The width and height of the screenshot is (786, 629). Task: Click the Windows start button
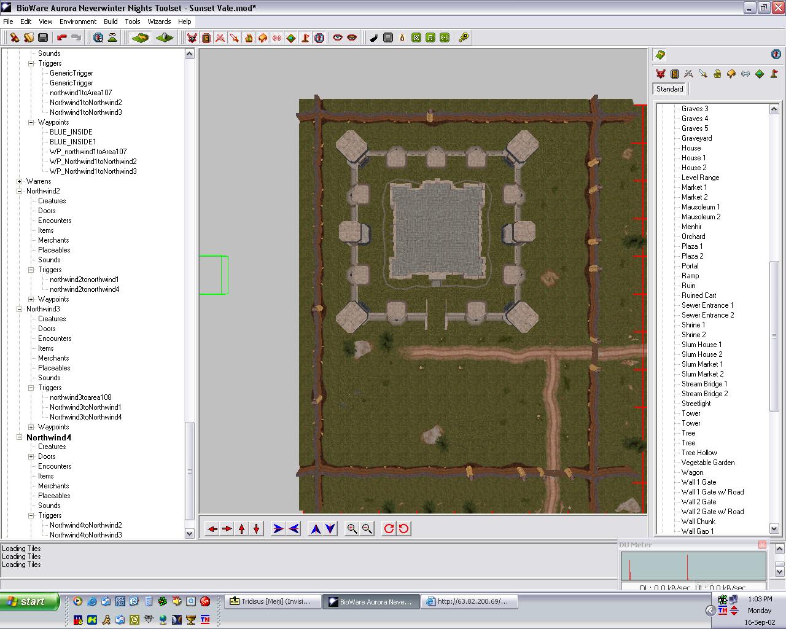tap(30, 601)
